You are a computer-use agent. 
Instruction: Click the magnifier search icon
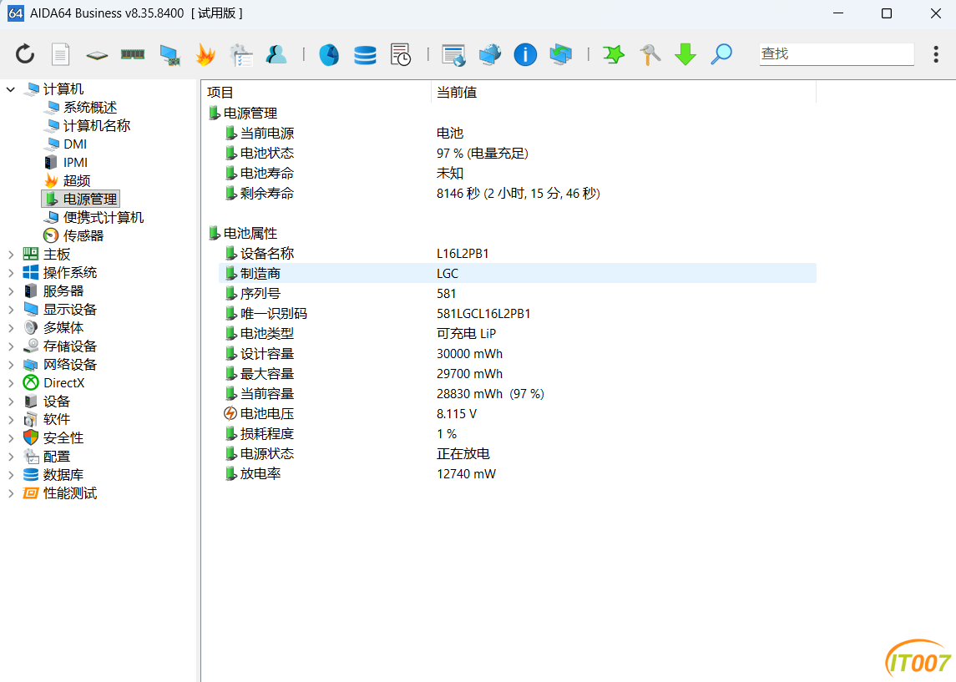721,54
